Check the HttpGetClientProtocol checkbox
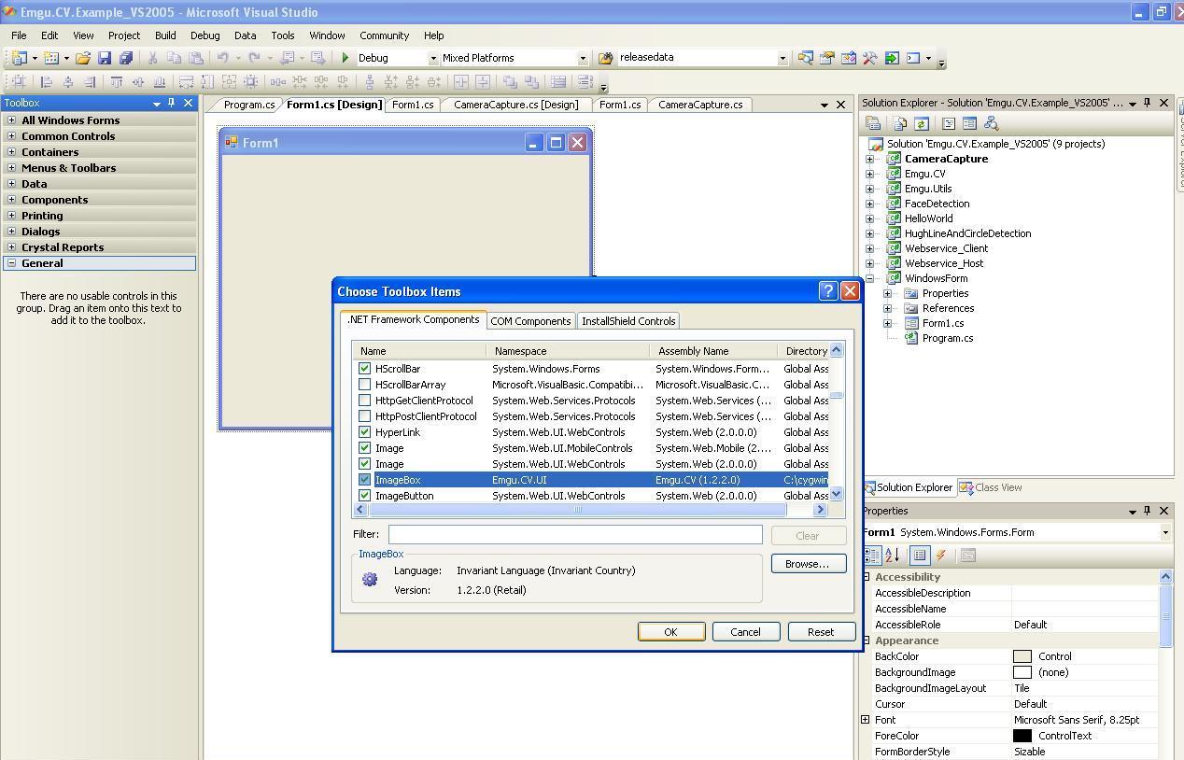1184x760 pixels. pyautogui.click(x=365, y=401)
